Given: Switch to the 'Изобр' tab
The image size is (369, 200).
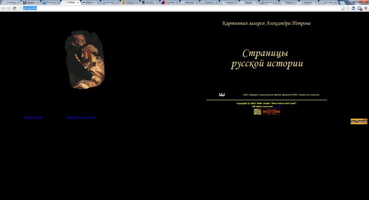Looking at the screenshot, I should pyautogui.click(x=89, y=2).
